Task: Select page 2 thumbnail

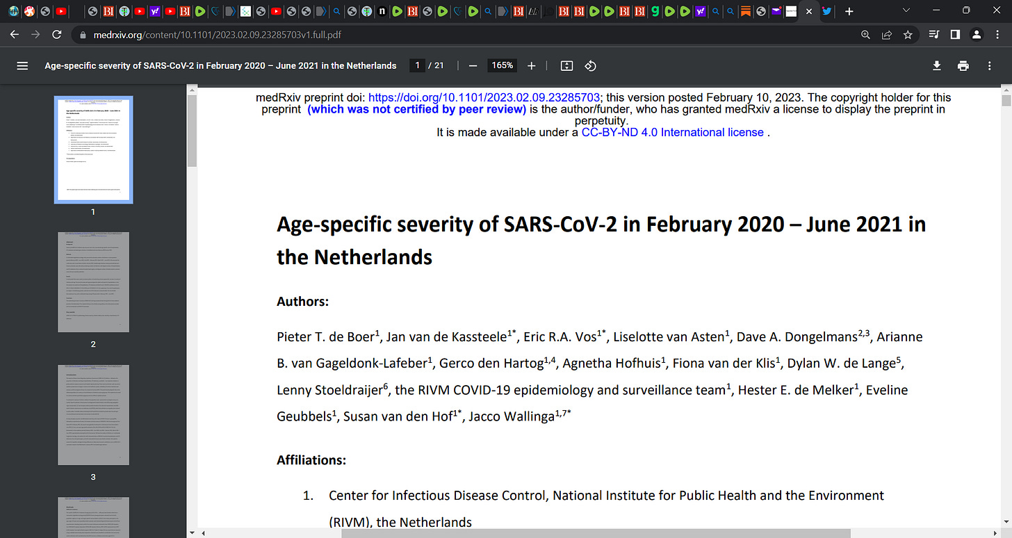Action: pos(93,282)
